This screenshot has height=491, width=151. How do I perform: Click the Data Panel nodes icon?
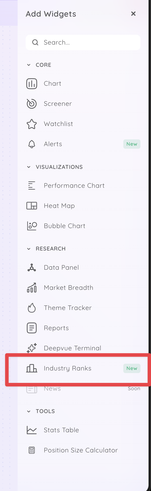(x=32, y=268)
